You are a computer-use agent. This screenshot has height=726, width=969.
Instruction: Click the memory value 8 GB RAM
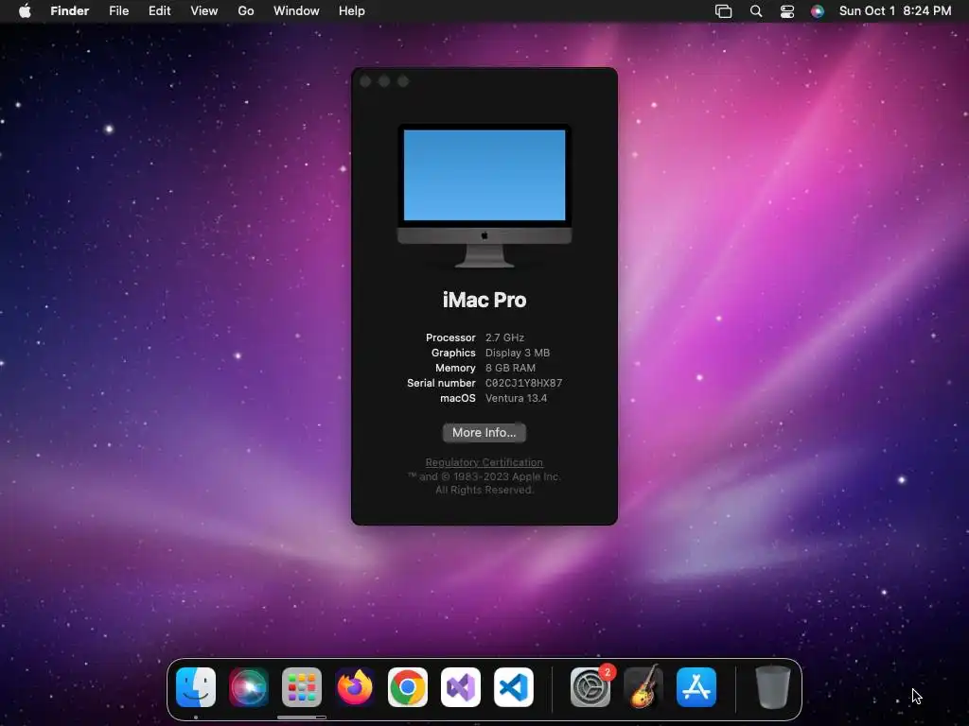pyautogui.click(x=510, y=368)
